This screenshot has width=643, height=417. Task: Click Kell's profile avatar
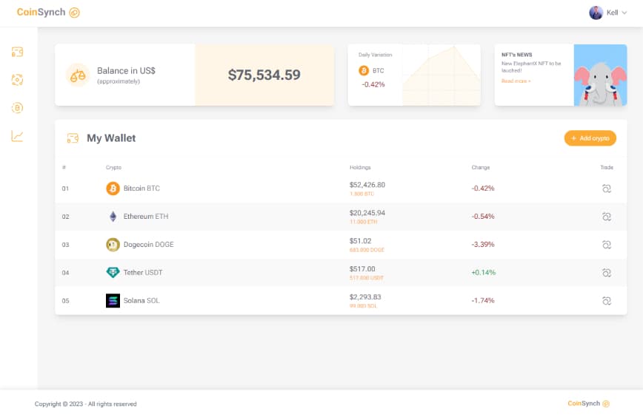tap(596, 13)
